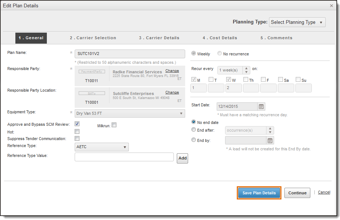Choose the End after radio option
This screenshot has height=220, width=340.
click(194, 129)
